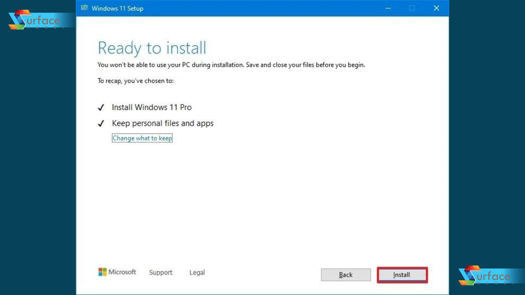Click 'To recap, you've chosen to:' text
The width and height of the screenshot is (525, 295).
click(135, 81)
